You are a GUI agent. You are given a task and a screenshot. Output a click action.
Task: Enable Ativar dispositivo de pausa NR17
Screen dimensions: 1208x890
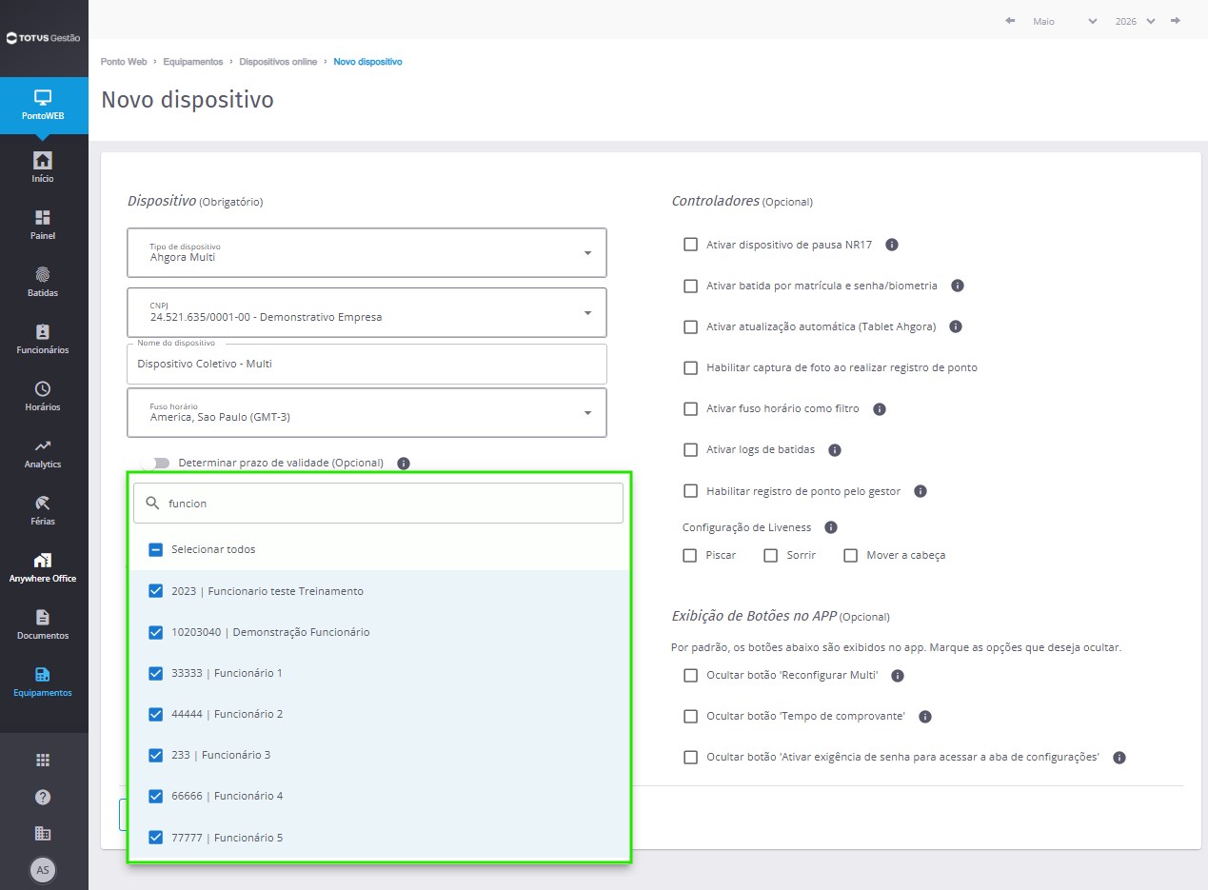point(691,245)
